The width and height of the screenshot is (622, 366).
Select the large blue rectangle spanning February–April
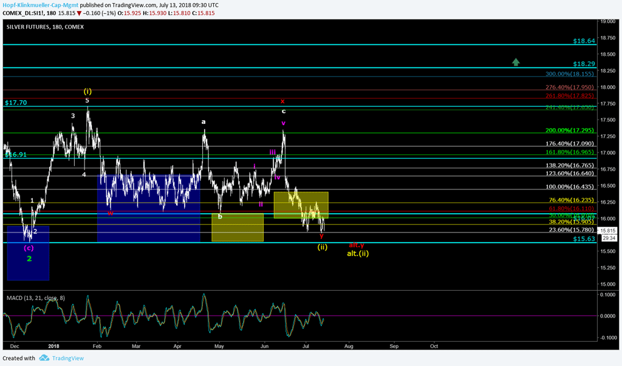pos(148,208)
